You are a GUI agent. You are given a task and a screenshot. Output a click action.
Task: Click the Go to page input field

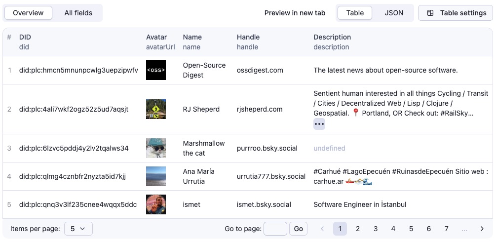(x=275, y=229)
